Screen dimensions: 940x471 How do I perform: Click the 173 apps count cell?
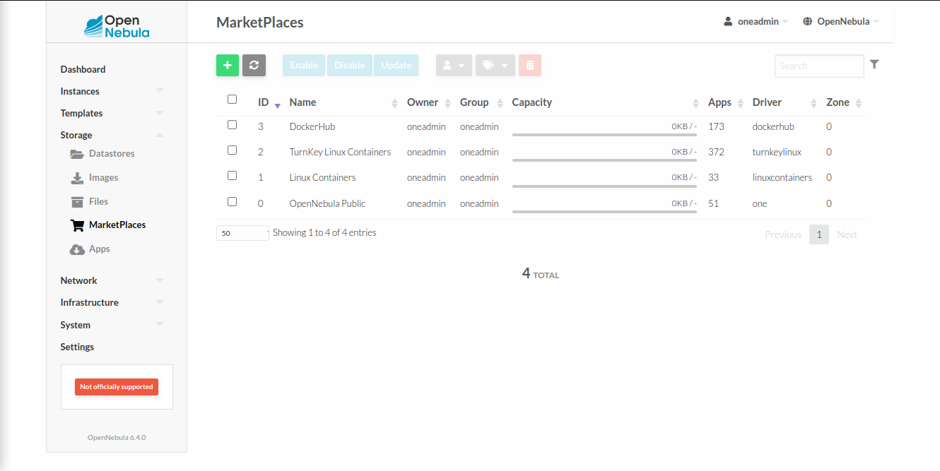(x=717, y=126)
